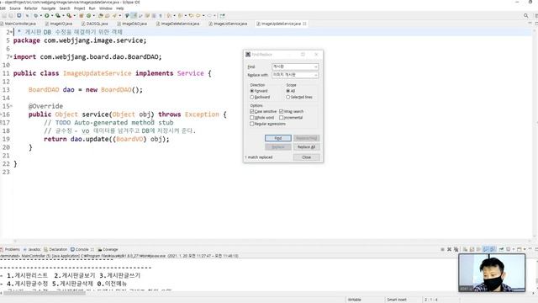Open the Navigate menu
Image resolution: width=538 pixels, height=303 pixels.
tap(48, 8)
